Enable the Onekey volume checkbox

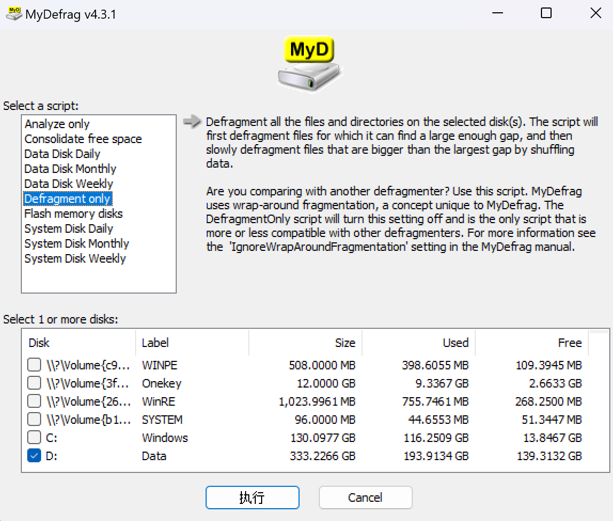pos(34,383)
